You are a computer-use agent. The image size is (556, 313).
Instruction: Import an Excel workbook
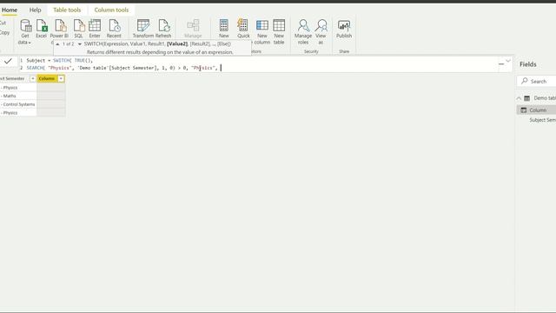pos(42,29)
